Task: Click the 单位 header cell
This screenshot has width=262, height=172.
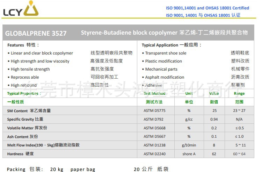Action: (x=189, y=102)
